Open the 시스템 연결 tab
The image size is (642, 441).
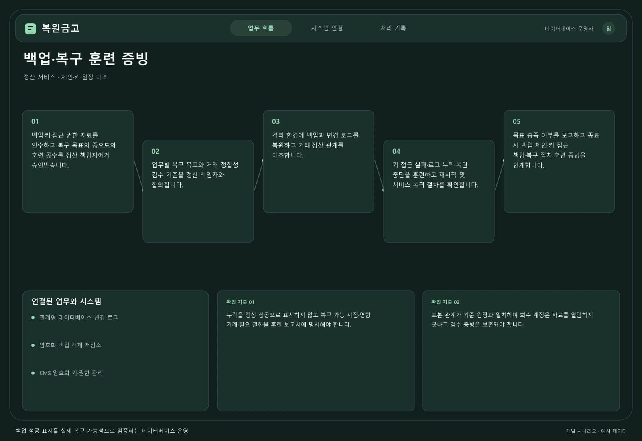point(327,28)
